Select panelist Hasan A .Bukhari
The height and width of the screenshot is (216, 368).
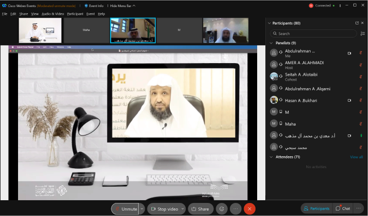pos(317,100)
